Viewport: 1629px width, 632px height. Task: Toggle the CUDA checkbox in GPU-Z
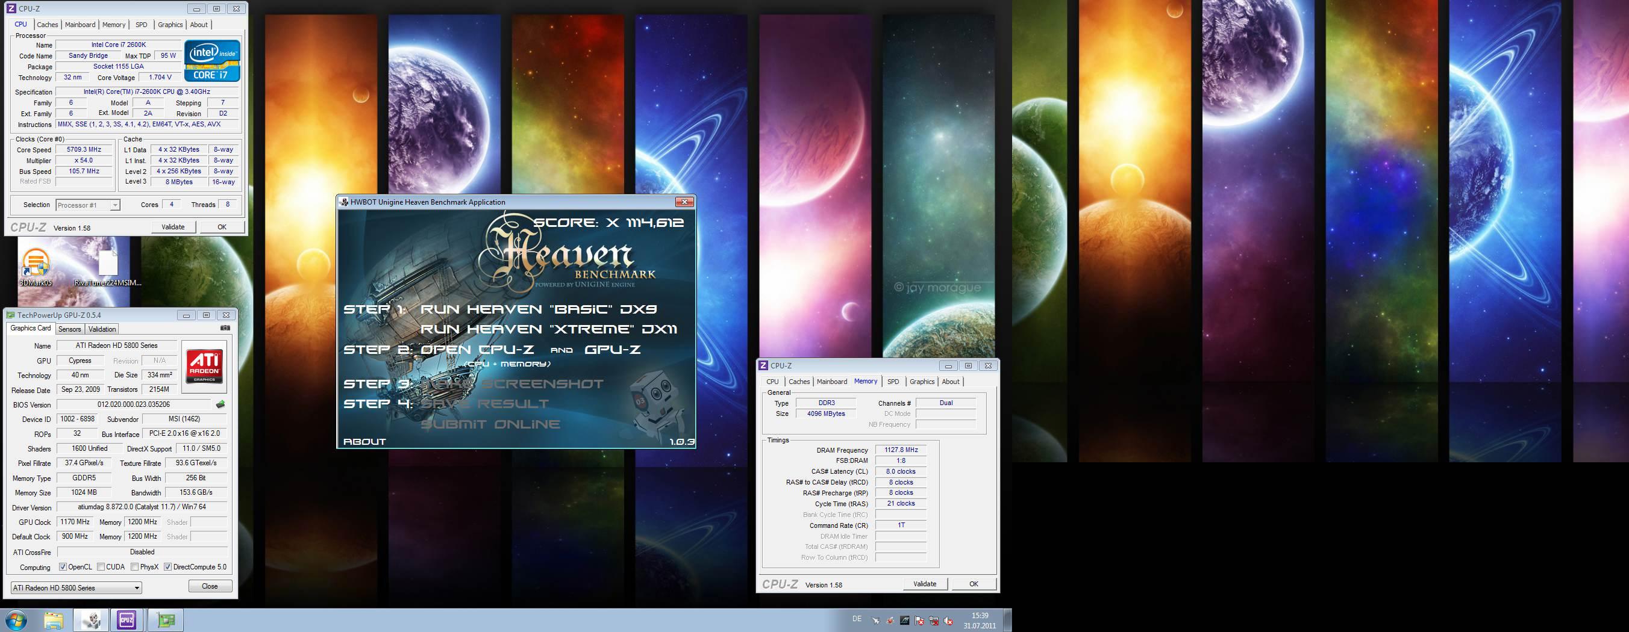(101, 567)
